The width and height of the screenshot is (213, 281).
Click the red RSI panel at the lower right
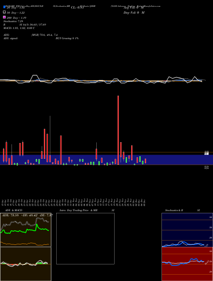click(187, 264)
